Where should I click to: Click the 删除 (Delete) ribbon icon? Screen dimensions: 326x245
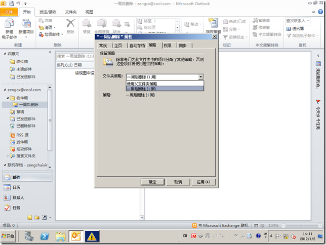pyautogui.click(x=71, y=26)
